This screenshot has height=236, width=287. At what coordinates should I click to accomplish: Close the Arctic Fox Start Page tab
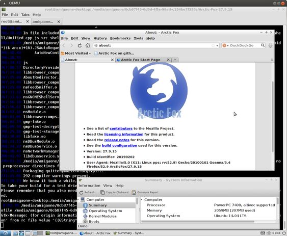[168, 60]
